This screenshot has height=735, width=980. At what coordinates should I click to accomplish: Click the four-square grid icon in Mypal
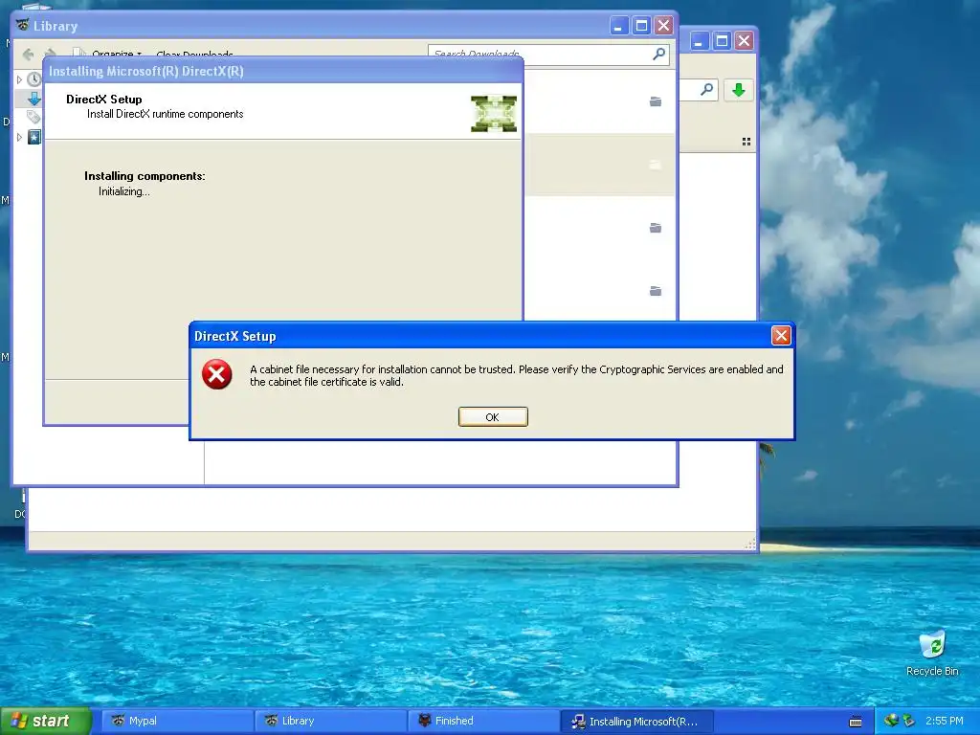click(746, 142)
